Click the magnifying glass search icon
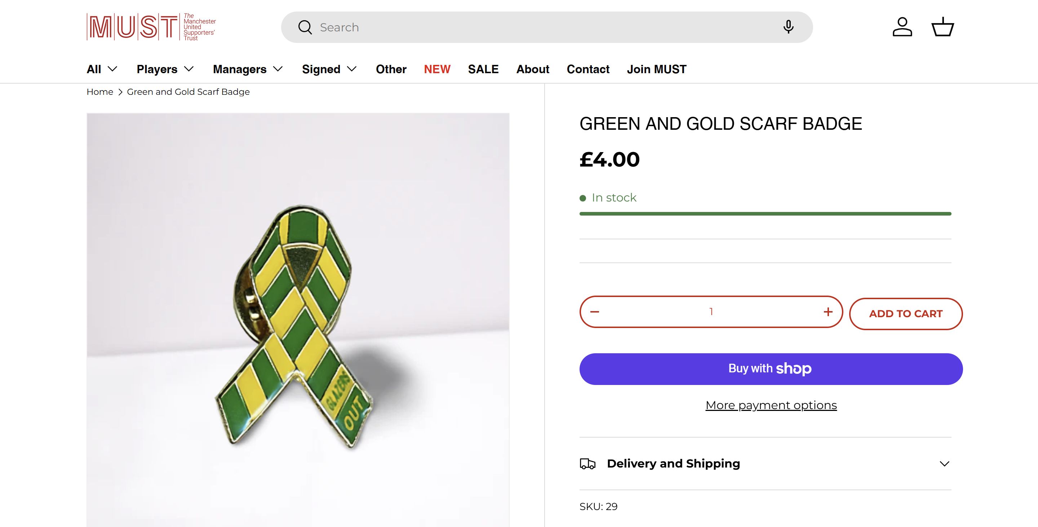This screenshot has width=1038, height=527. (305, 27)
